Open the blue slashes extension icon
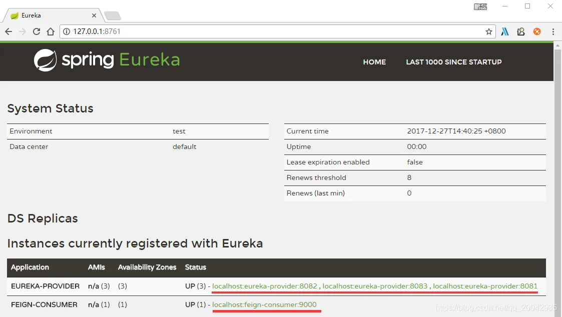 click(x=505, y=31)
